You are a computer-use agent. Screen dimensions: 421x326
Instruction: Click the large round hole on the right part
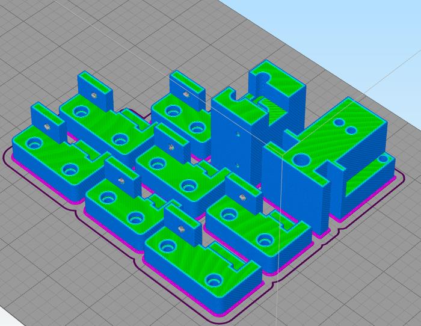299,159
